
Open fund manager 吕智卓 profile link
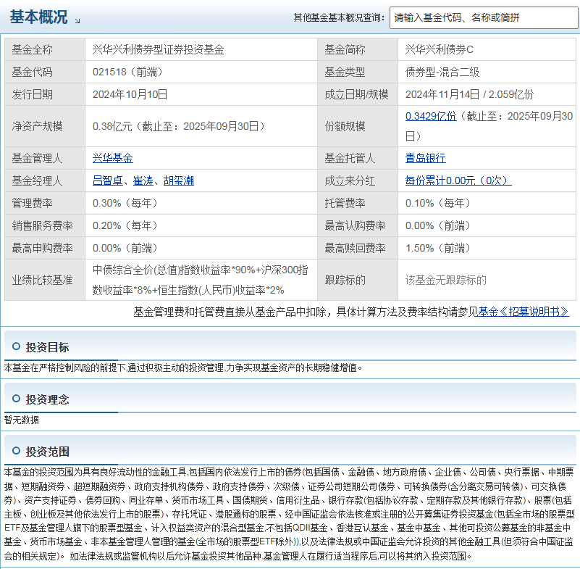pos(108,180)
